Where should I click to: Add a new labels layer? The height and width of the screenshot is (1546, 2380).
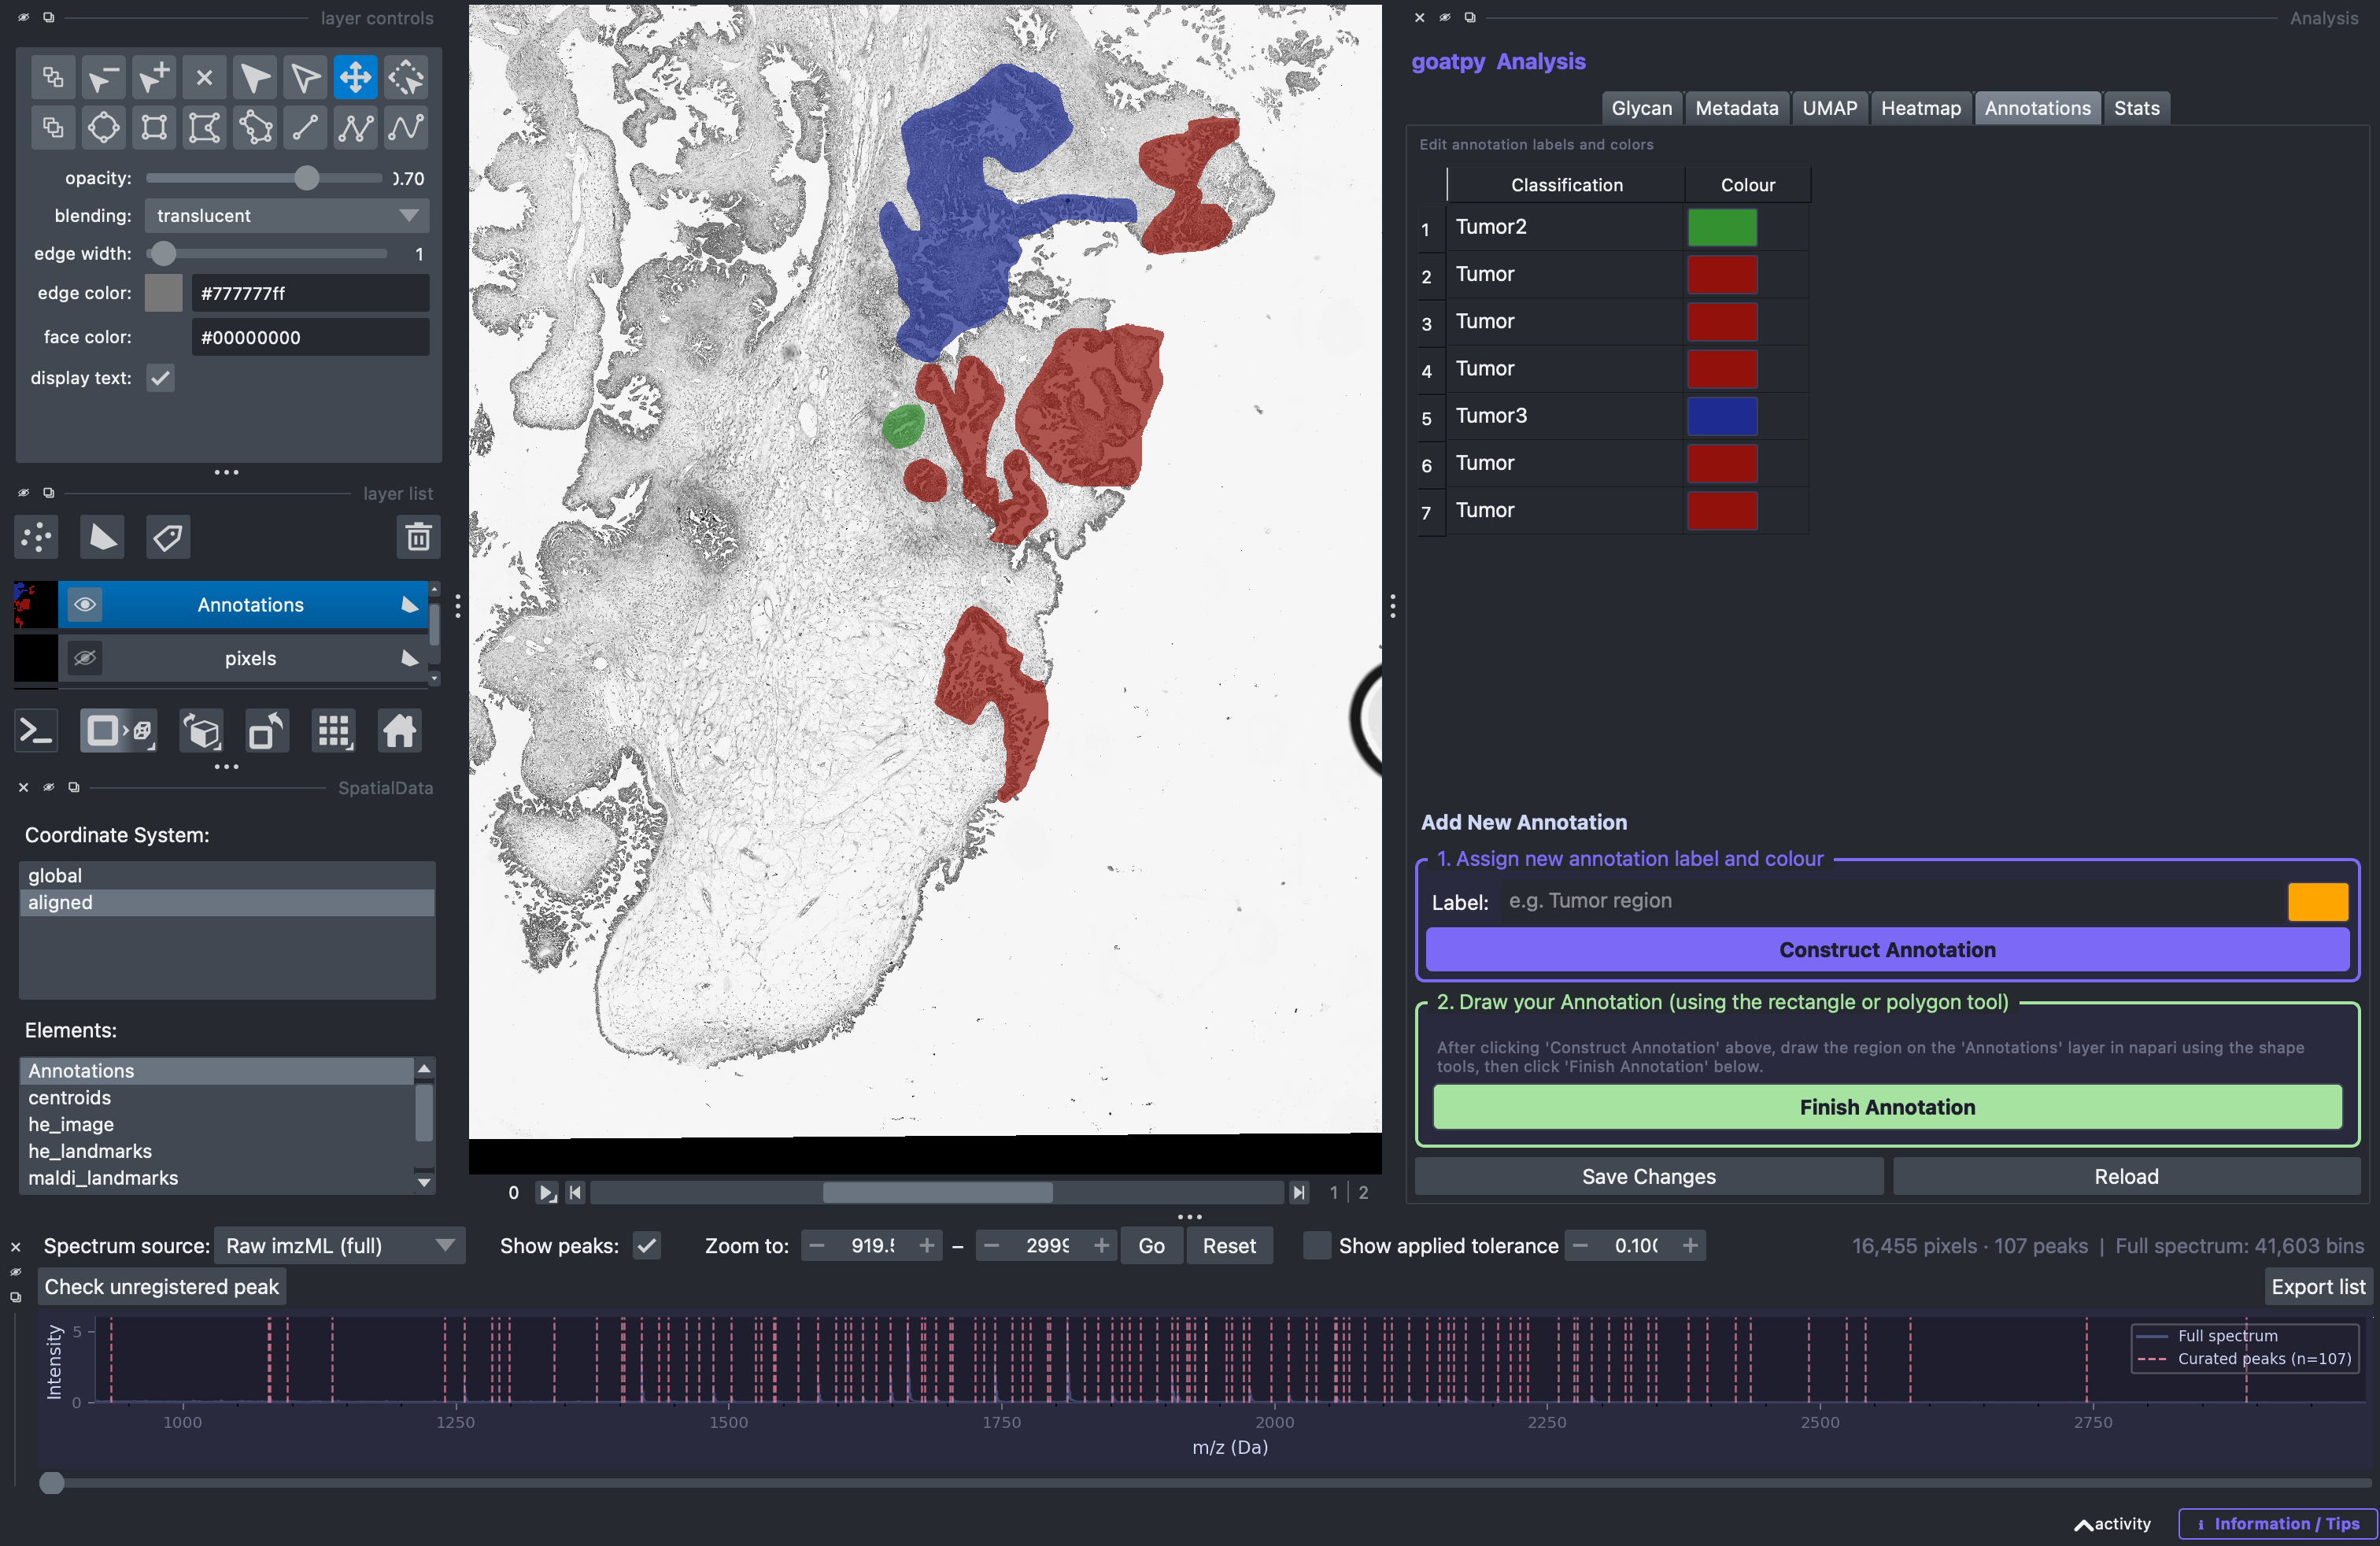[168, 537]
